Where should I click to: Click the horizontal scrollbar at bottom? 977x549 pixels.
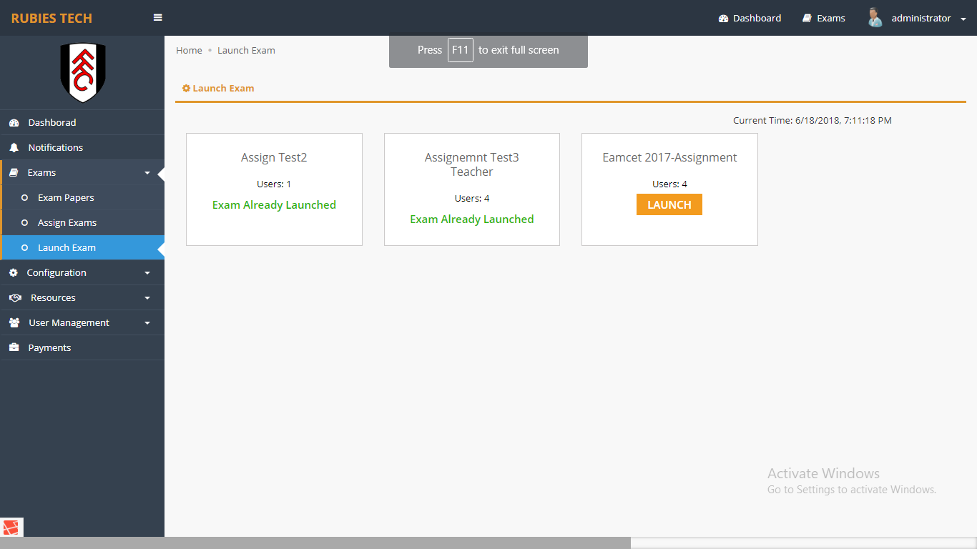click(315, 543)
